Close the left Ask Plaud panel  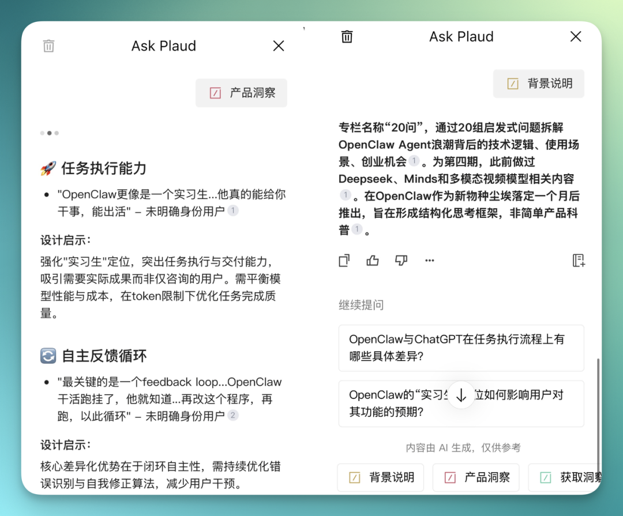[279, 46]
